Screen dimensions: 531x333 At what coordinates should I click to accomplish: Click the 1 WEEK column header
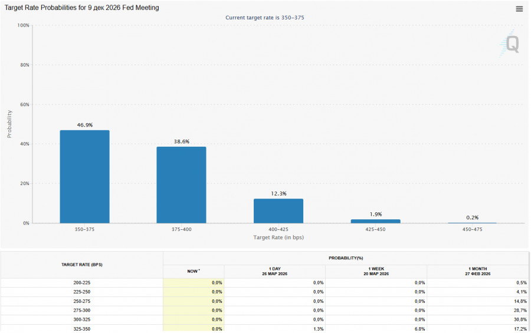[x=376, y=271]
